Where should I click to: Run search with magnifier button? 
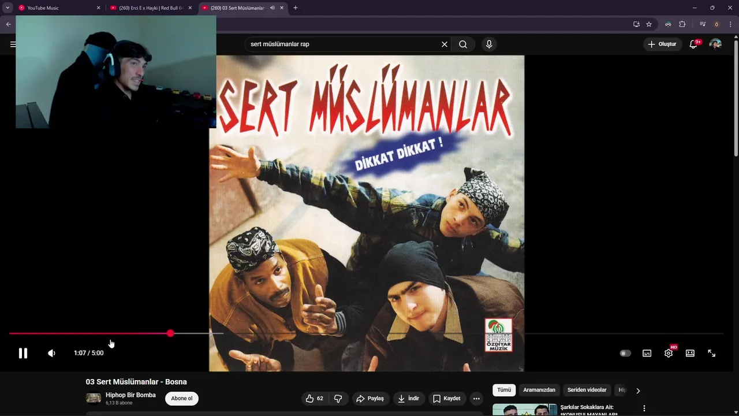click(x=463, y=44)
